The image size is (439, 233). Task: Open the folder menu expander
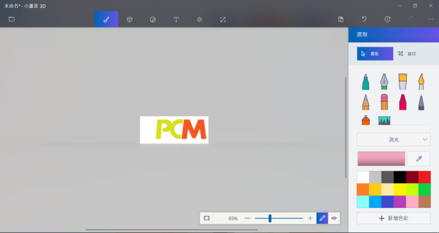[12, 19]
